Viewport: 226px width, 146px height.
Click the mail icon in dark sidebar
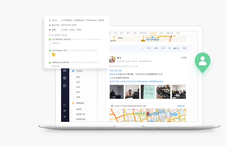click(65, 71)
